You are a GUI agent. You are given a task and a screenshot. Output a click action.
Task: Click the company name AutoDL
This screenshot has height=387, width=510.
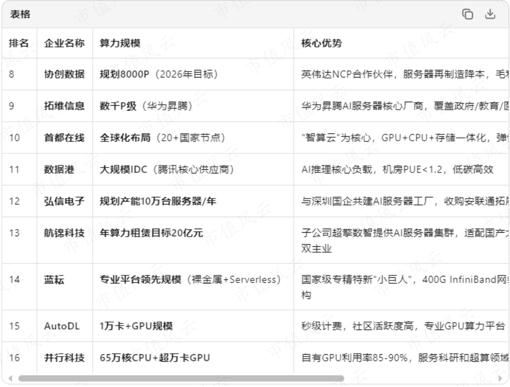click(62, 326)
